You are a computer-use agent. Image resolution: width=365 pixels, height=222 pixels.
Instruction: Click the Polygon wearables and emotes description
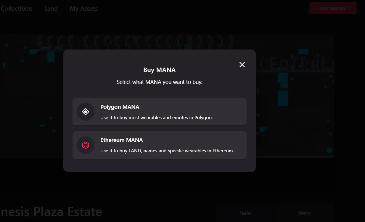[156, 118]
